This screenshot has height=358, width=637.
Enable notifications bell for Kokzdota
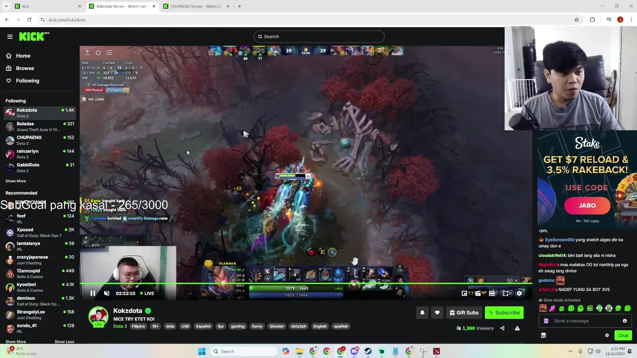point(422,313)
